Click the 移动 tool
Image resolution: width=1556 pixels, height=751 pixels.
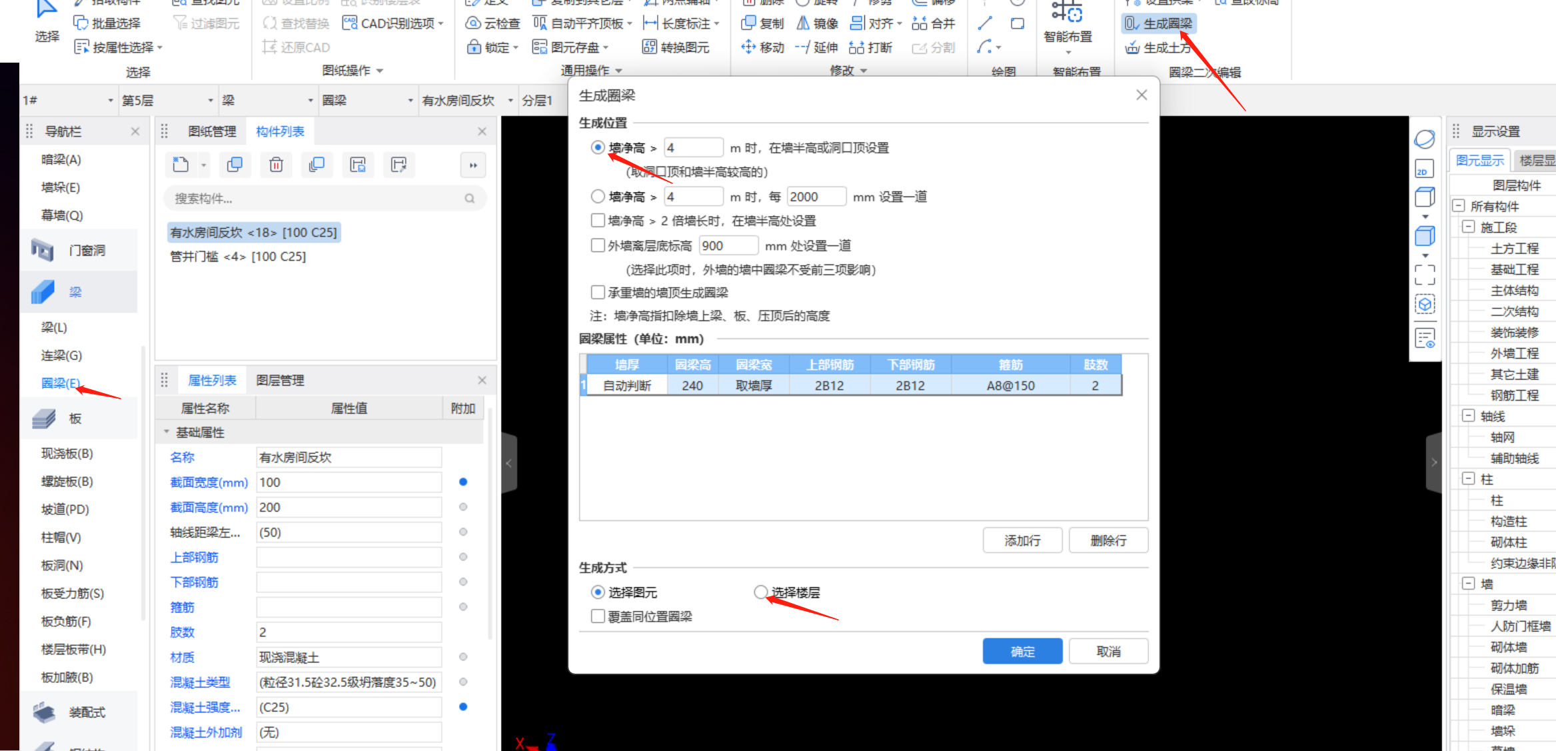click(763, 47)
